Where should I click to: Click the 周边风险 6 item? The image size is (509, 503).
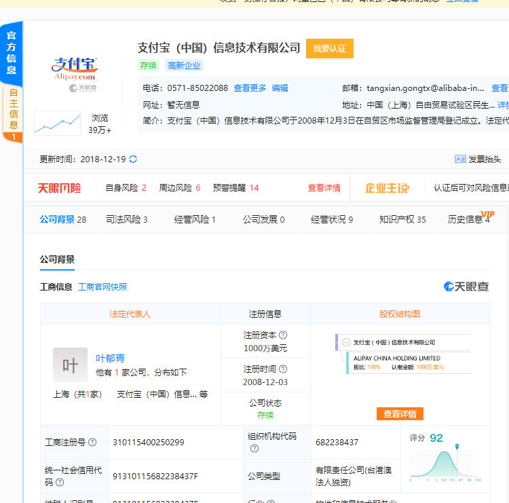tap(180, 187)
